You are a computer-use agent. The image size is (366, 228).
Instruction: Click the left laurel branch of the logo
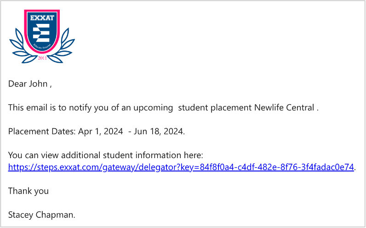click(18, 46)
